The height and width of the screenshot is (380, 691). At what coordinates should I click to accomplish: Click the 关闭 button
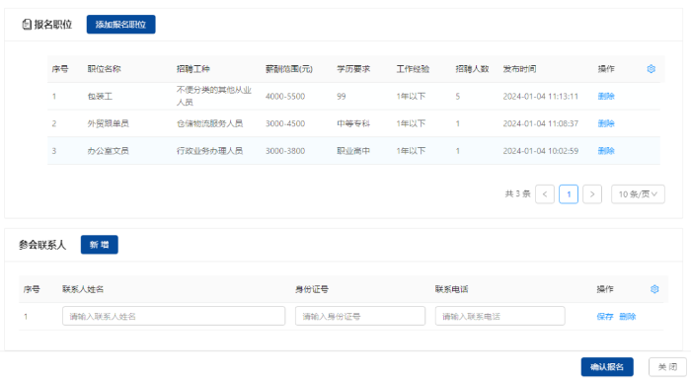pos(667,367)
